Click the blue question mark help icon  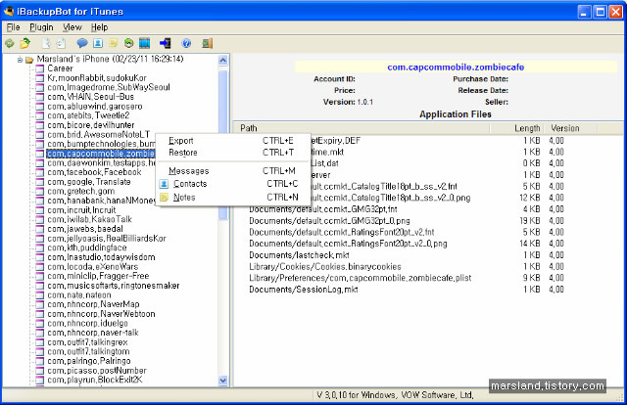tap(186, 43)
